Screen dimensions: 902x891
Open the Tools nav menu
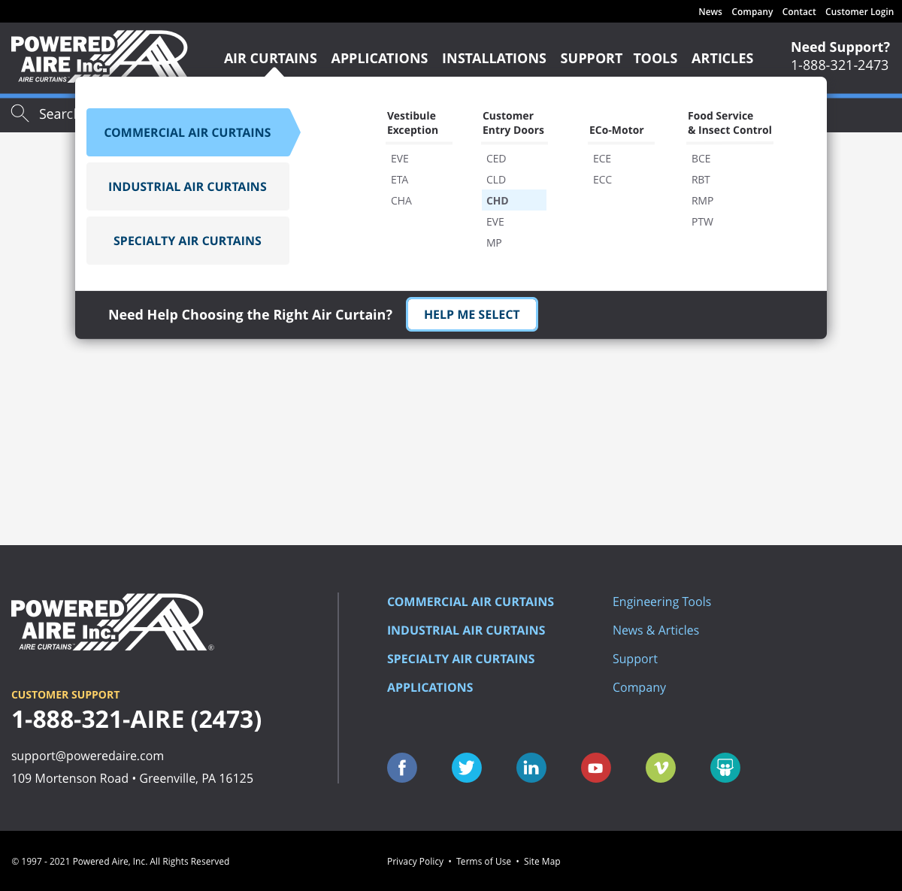(655, 58)
